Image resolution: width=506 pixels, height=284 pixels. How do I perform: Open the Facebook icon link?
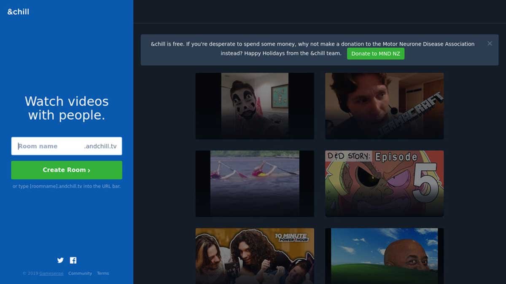coord(73,260)
